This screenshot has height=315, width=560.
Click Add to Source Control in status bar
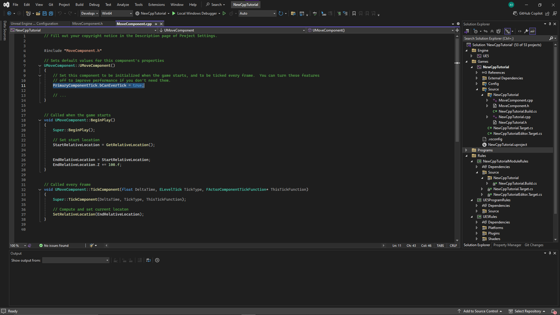coord(480,311)
